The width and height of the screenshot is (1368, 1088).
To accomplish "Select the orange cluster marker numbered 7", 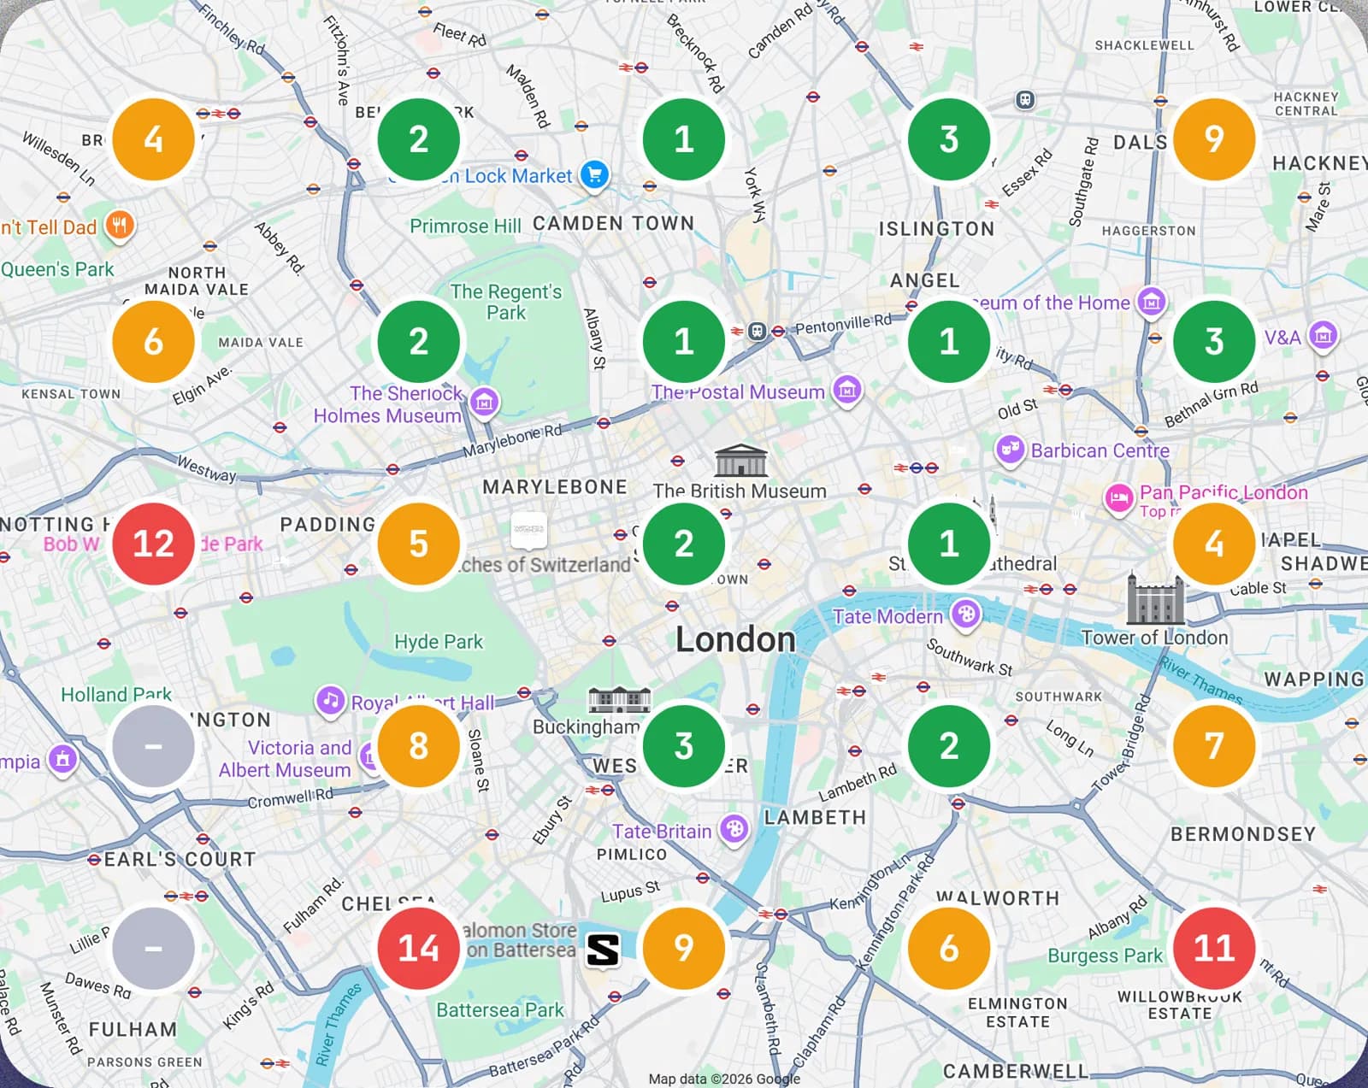I will [x=1213, y=745].
